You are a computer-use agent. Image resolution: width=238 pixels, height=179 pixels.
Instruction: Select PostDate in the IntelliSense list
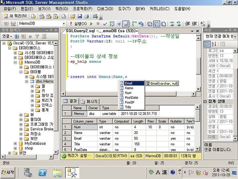(132, 97)
